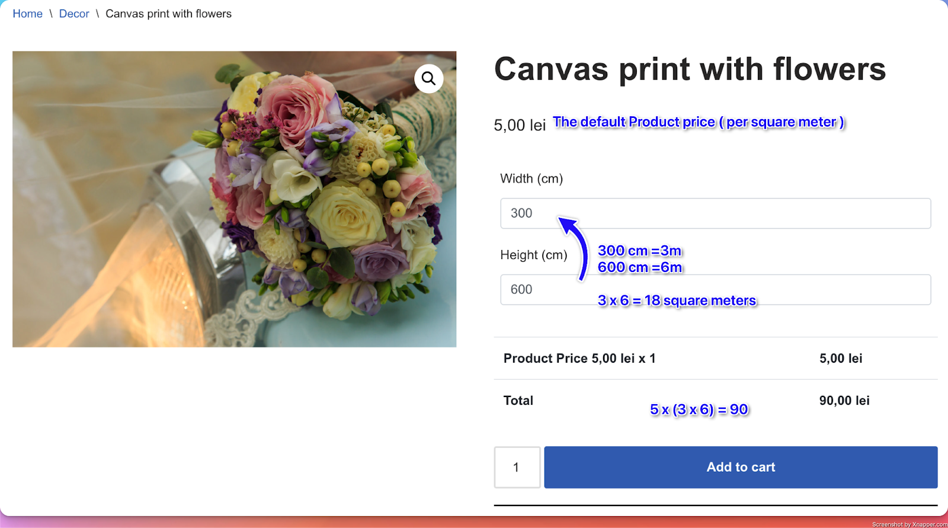Click the Total label
Screen dimensions: 948x528
coord(518,401)
